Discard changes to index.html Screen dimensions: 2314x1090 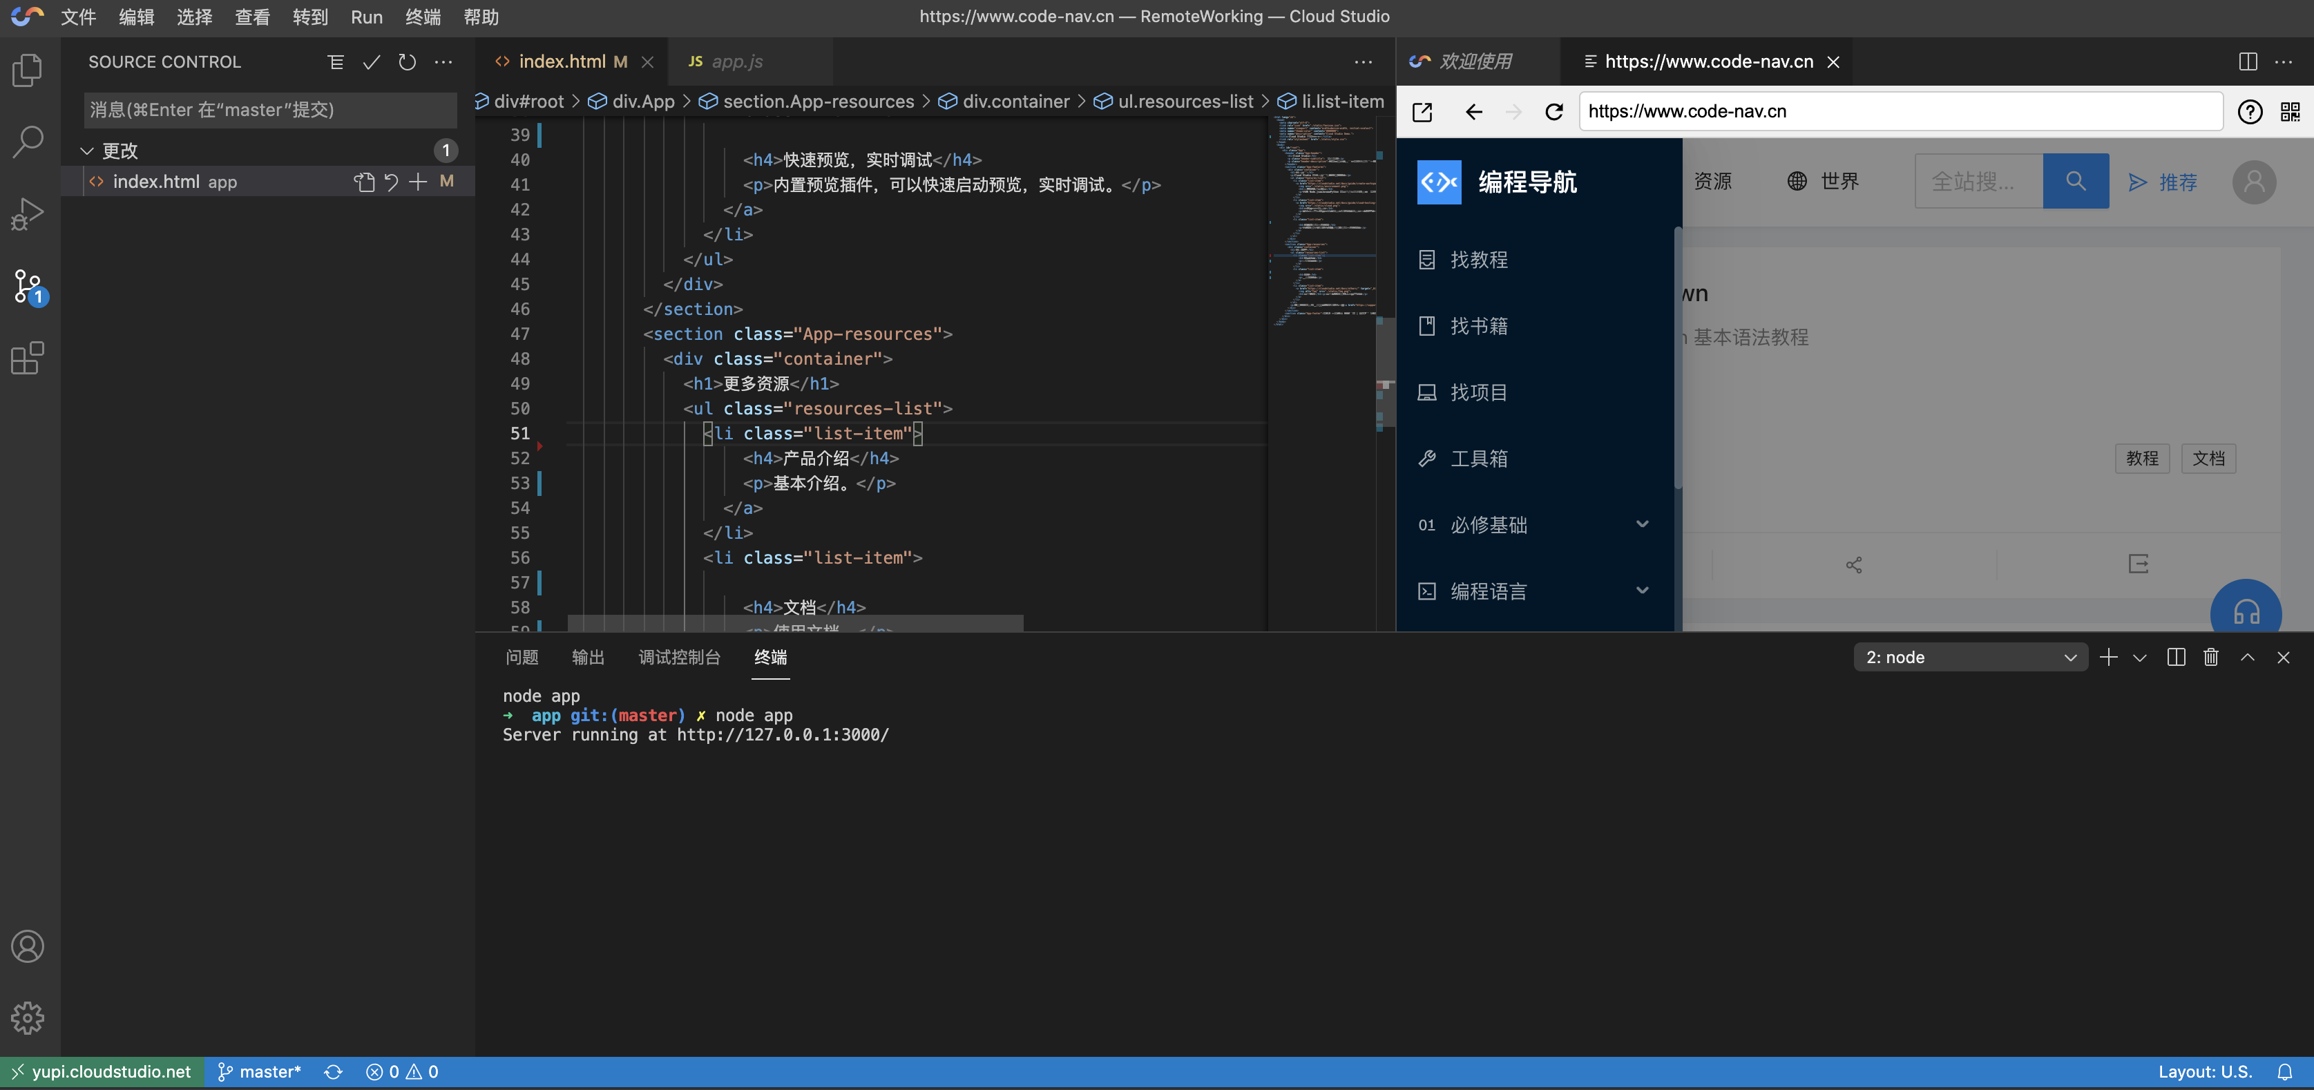coord(391,182)
